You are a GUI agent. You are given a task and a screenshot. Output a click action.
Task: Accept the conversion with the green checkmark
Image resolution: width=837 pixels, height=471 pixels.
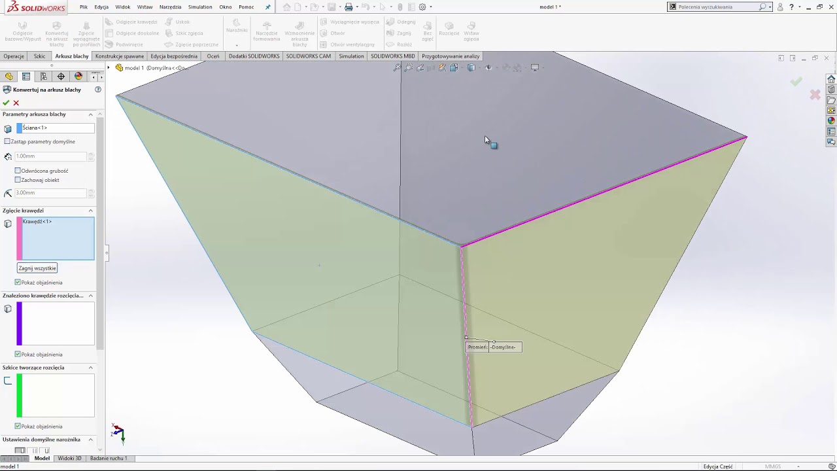(6, 103)
